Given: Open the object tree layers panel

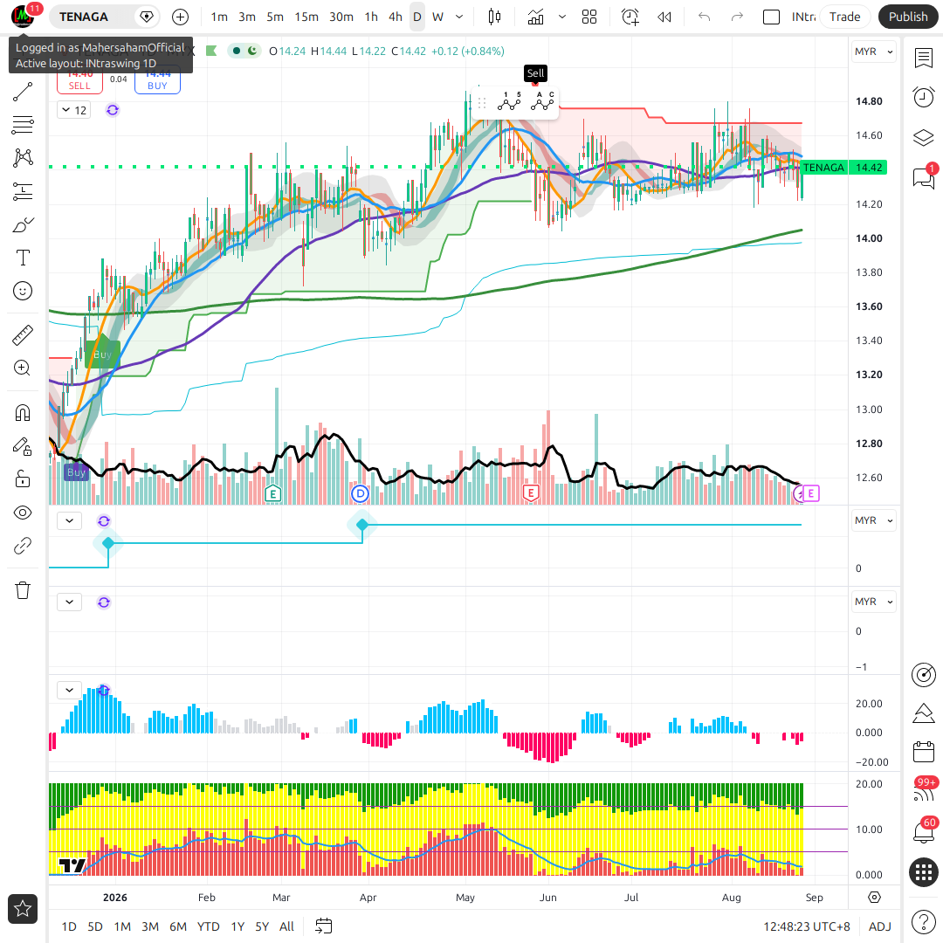Looking at the screenshot, I should point(924,138).
